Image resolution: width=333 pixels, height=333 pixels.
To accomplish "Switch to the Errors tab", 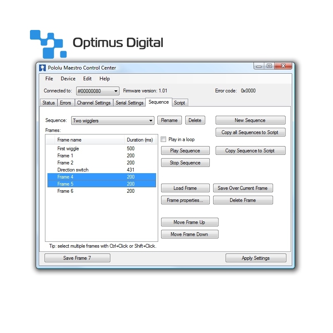I will 66,103.
